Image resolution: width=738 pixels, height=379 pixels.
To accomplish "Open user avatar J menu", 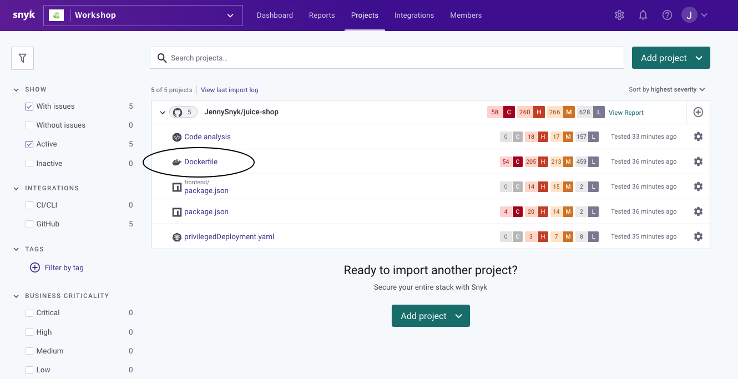I will tap(689, 15).
